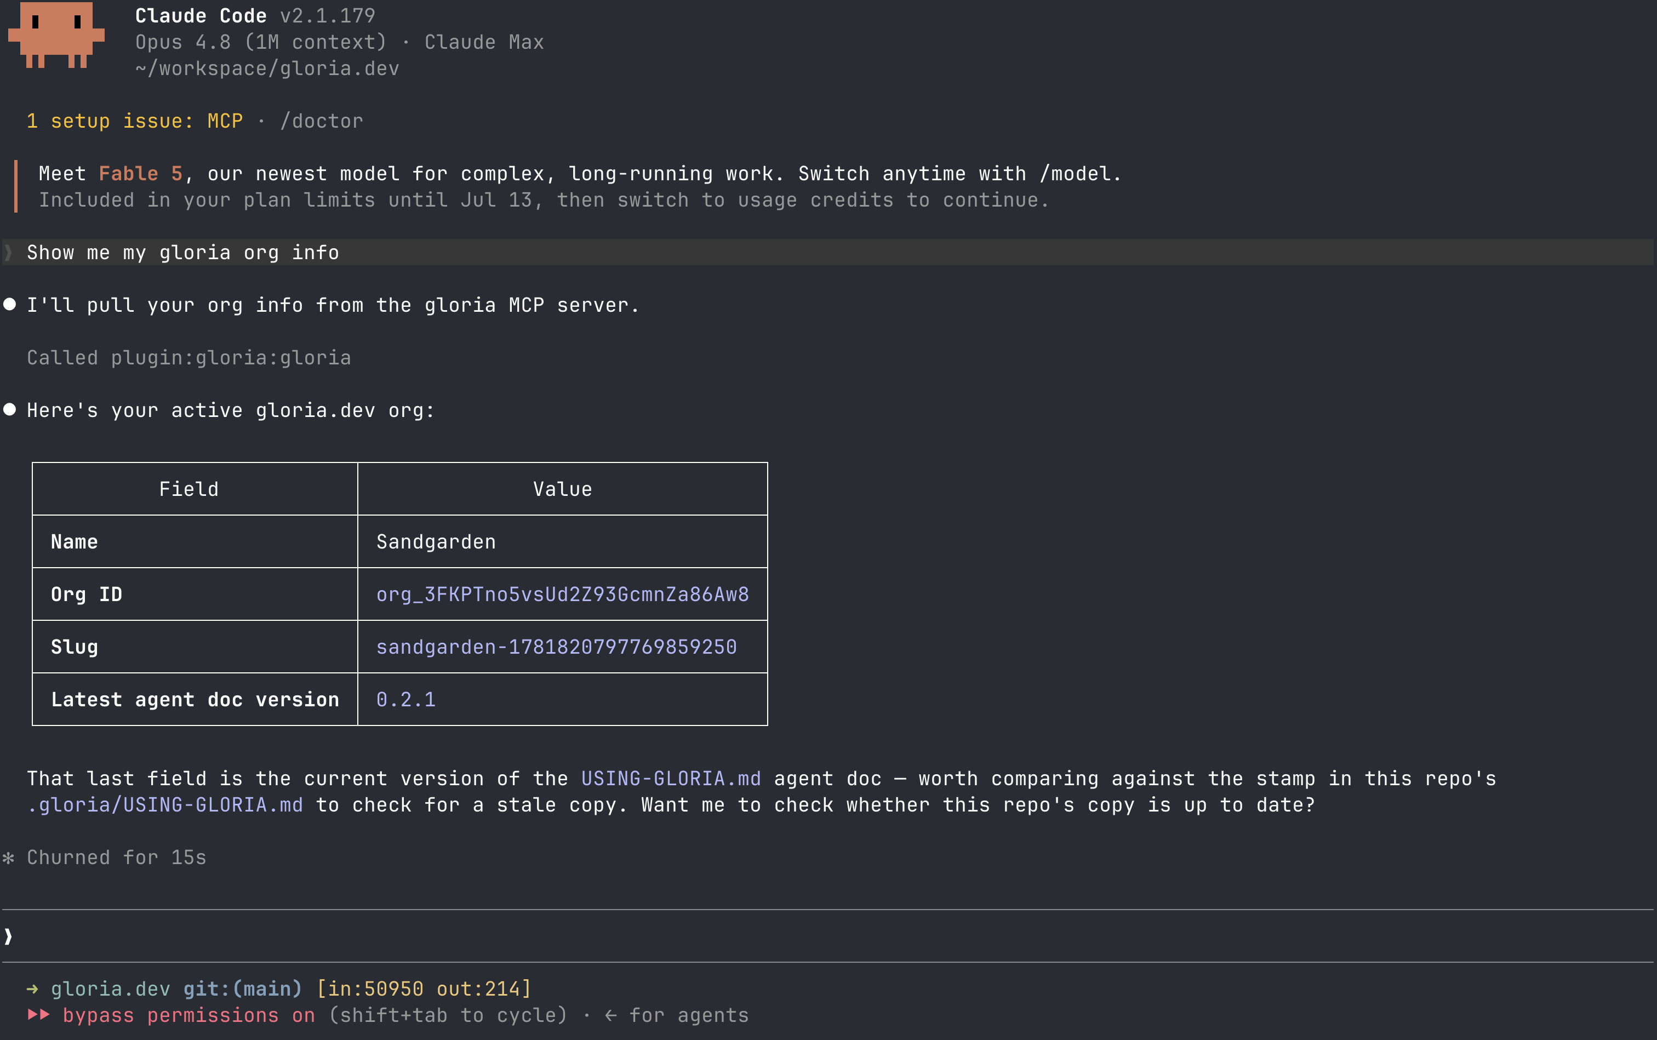This screenshot has width=1657, height=1040.
Task: Click the Claude Code pixel mascot logo
Action: [56, 35]
